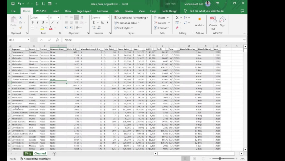This screenshot has width=285, height=161.
Task: Apply yellow fill color
Action: tap(42, 28)
